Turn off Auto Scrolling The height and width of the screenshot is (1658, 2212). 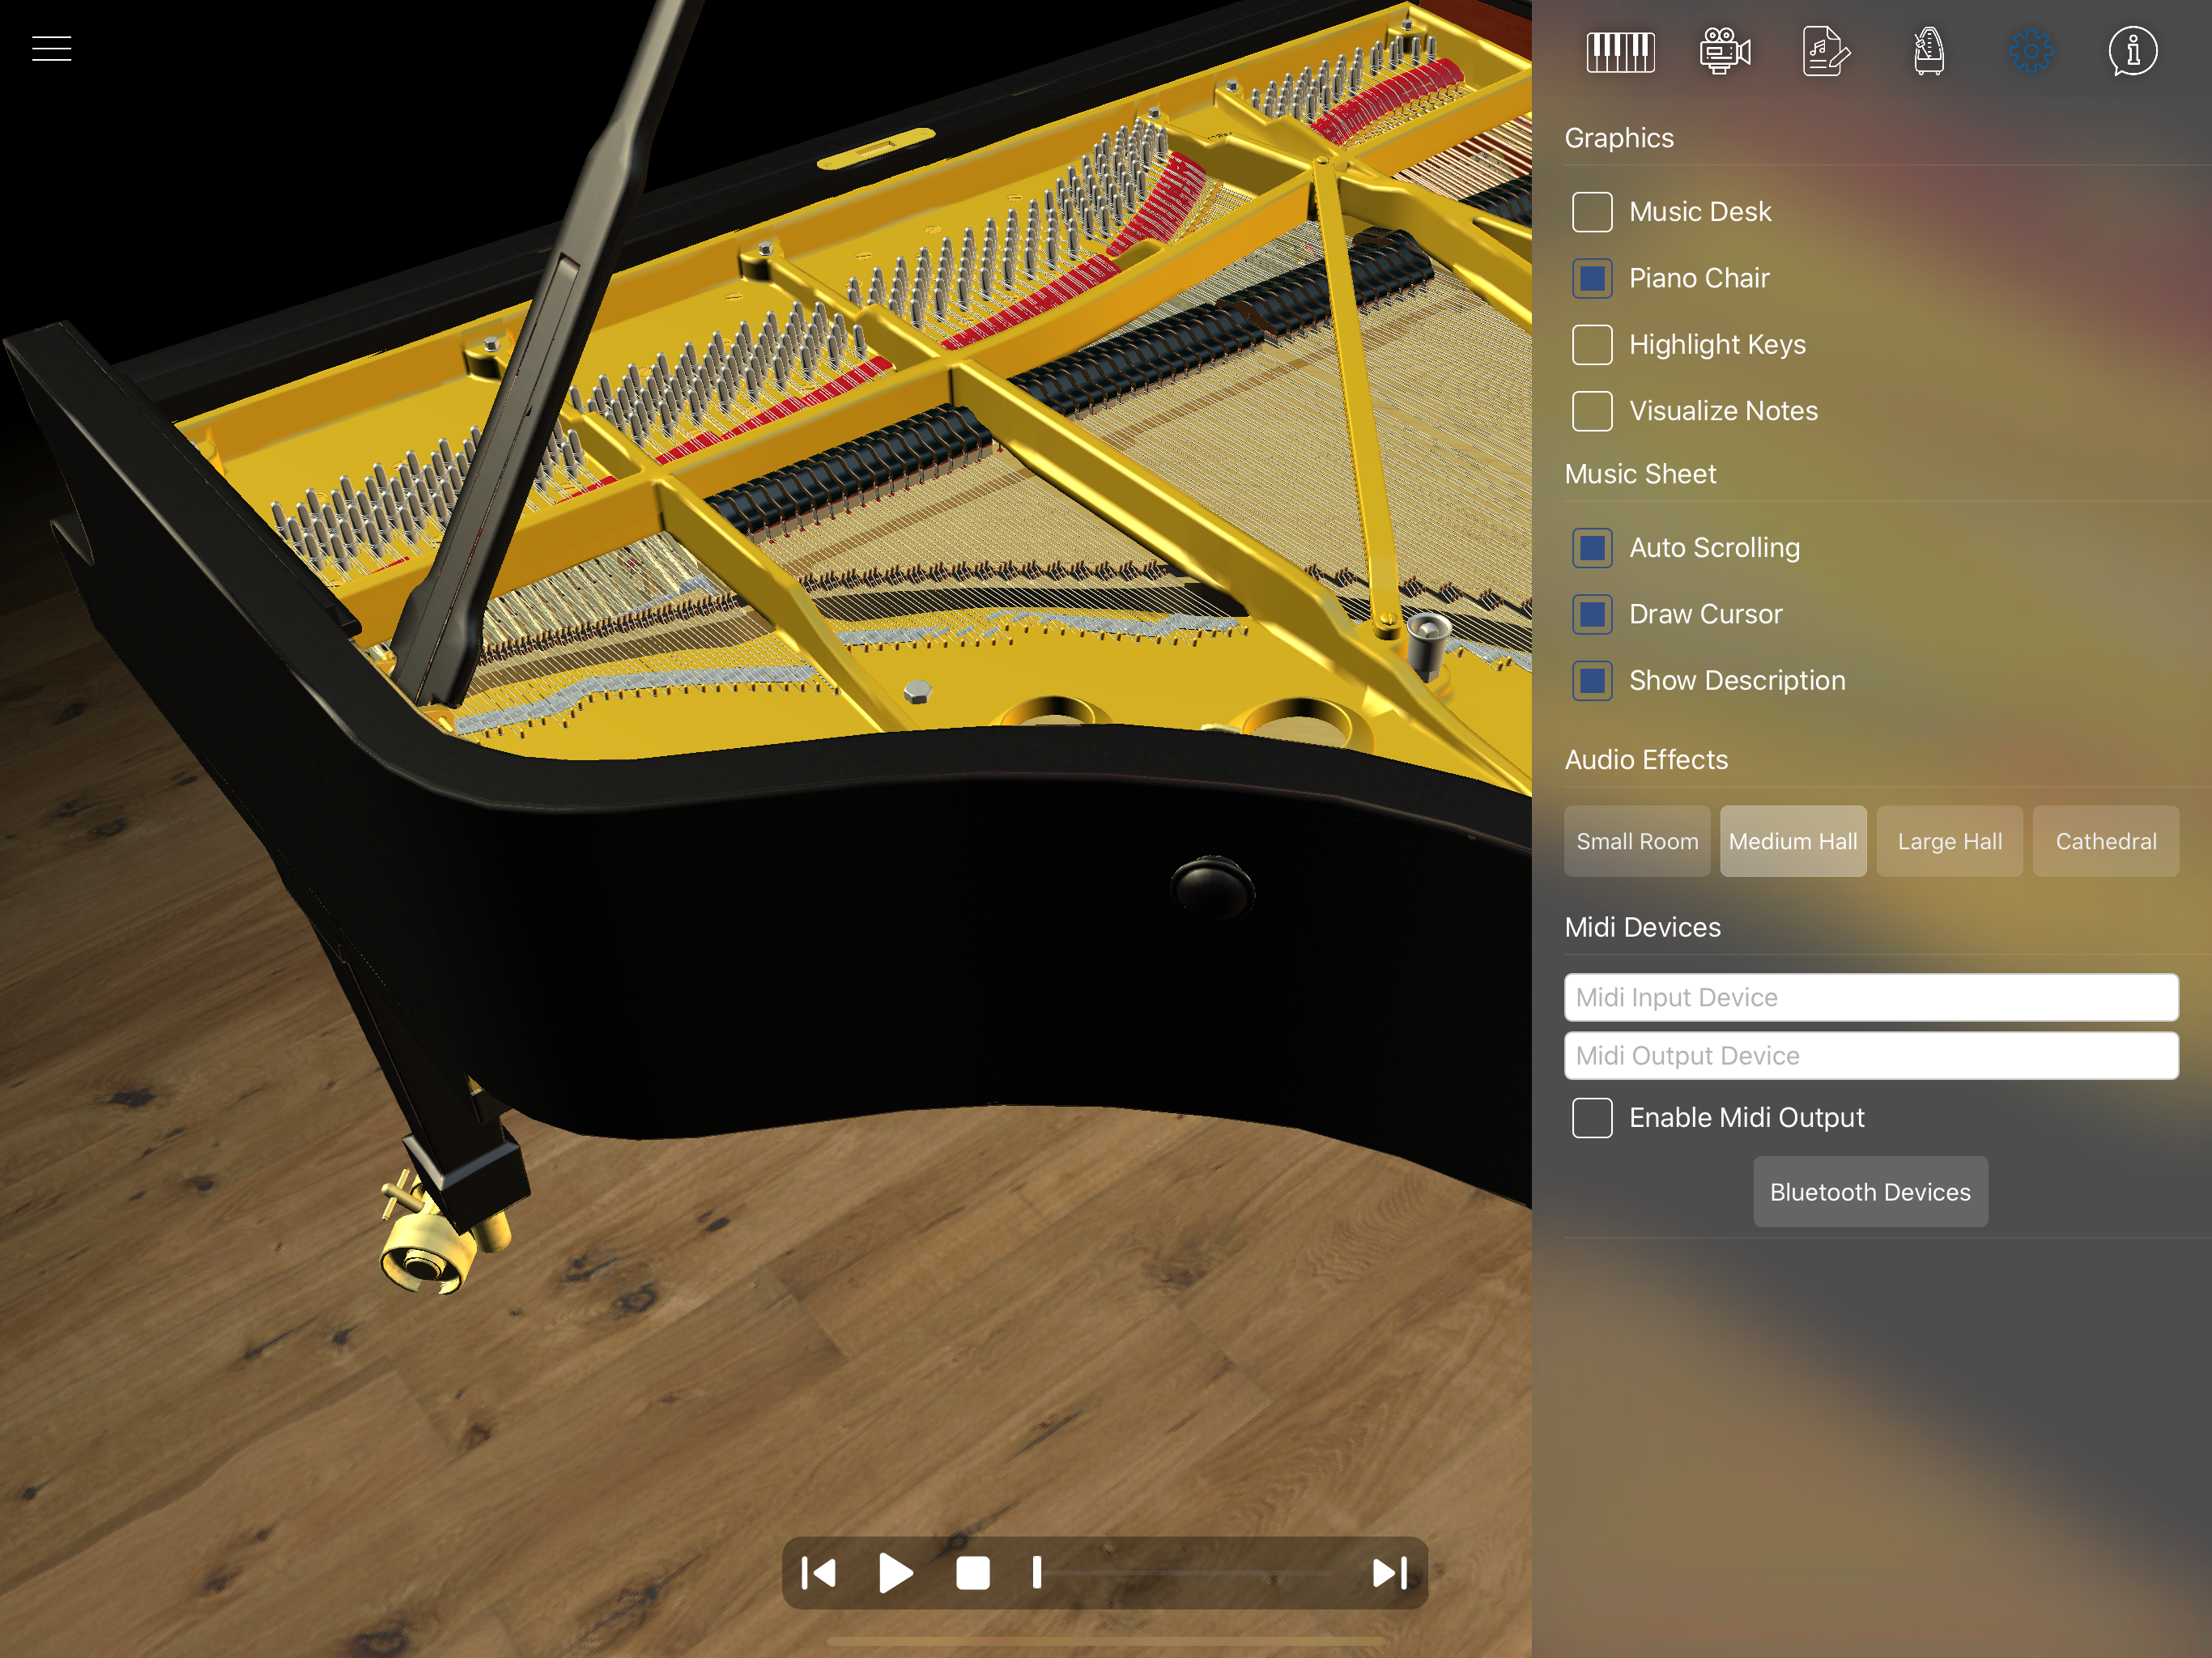pyautogui.click(x=1592, y=548)
